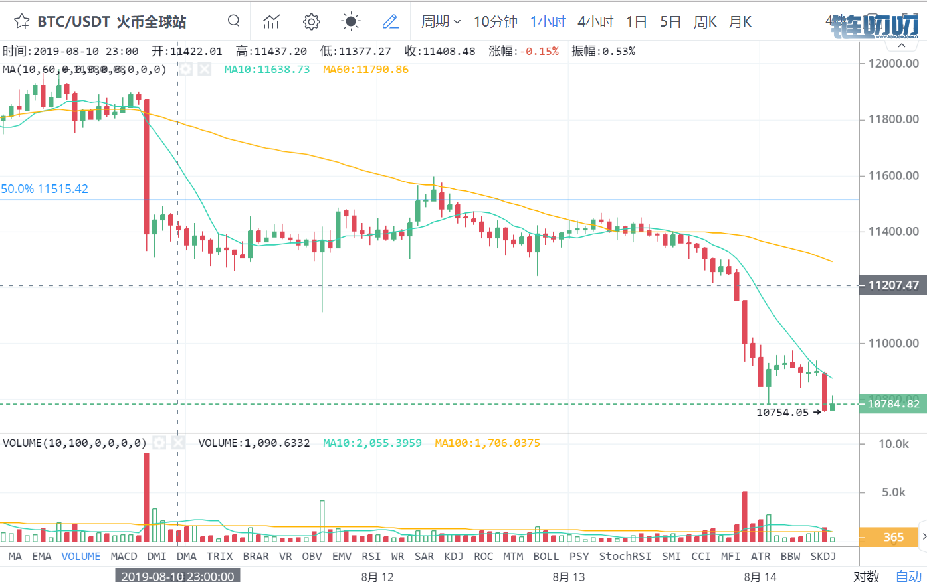This screenshot has height=582, width=927.
Task: Click the MA60:11790.86 value
Action: [366, 69]
